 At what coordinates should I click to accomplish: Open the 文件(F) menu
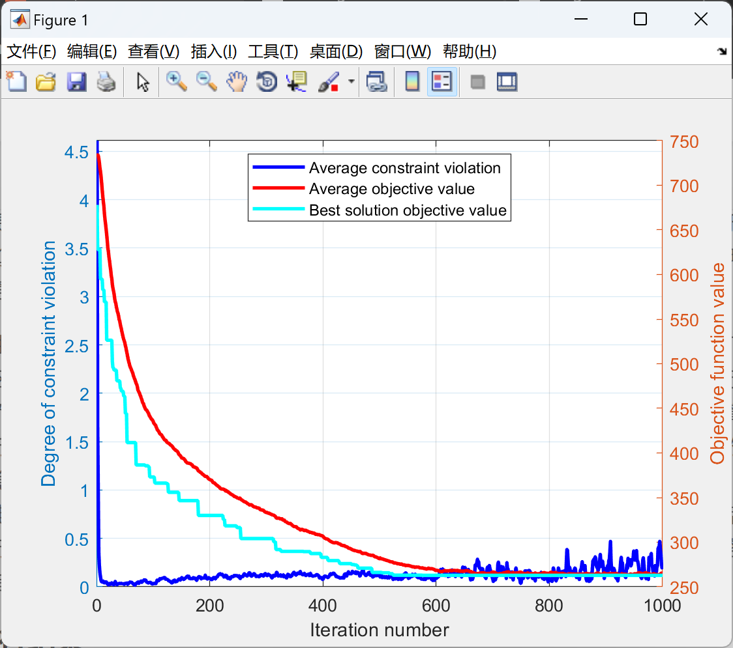[31, 51]
